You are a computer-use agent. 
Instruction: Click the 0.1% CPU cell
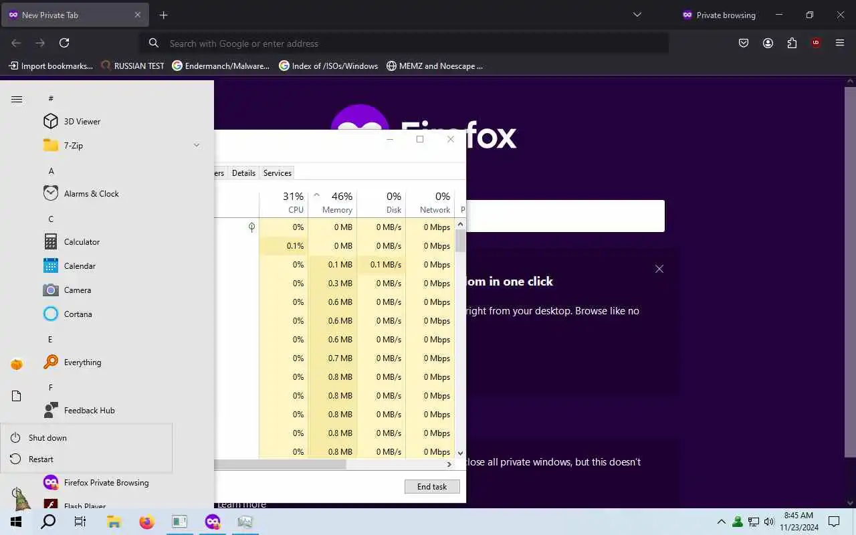point(284,246)
